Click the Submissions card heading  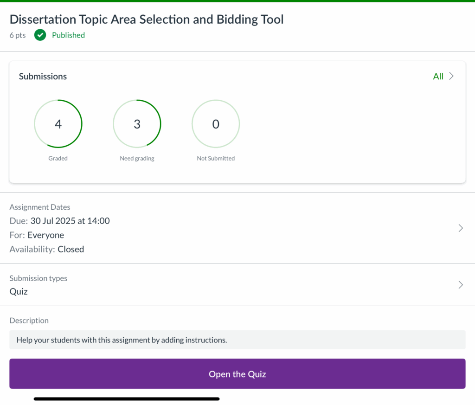43,77
